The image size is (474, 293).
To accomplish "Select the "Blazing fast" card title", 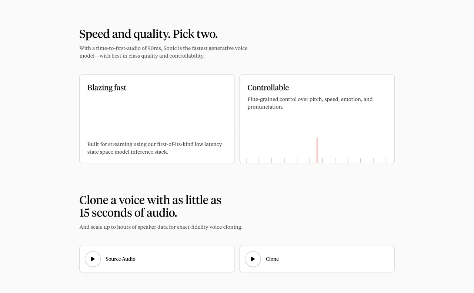I will coord(107,88).
